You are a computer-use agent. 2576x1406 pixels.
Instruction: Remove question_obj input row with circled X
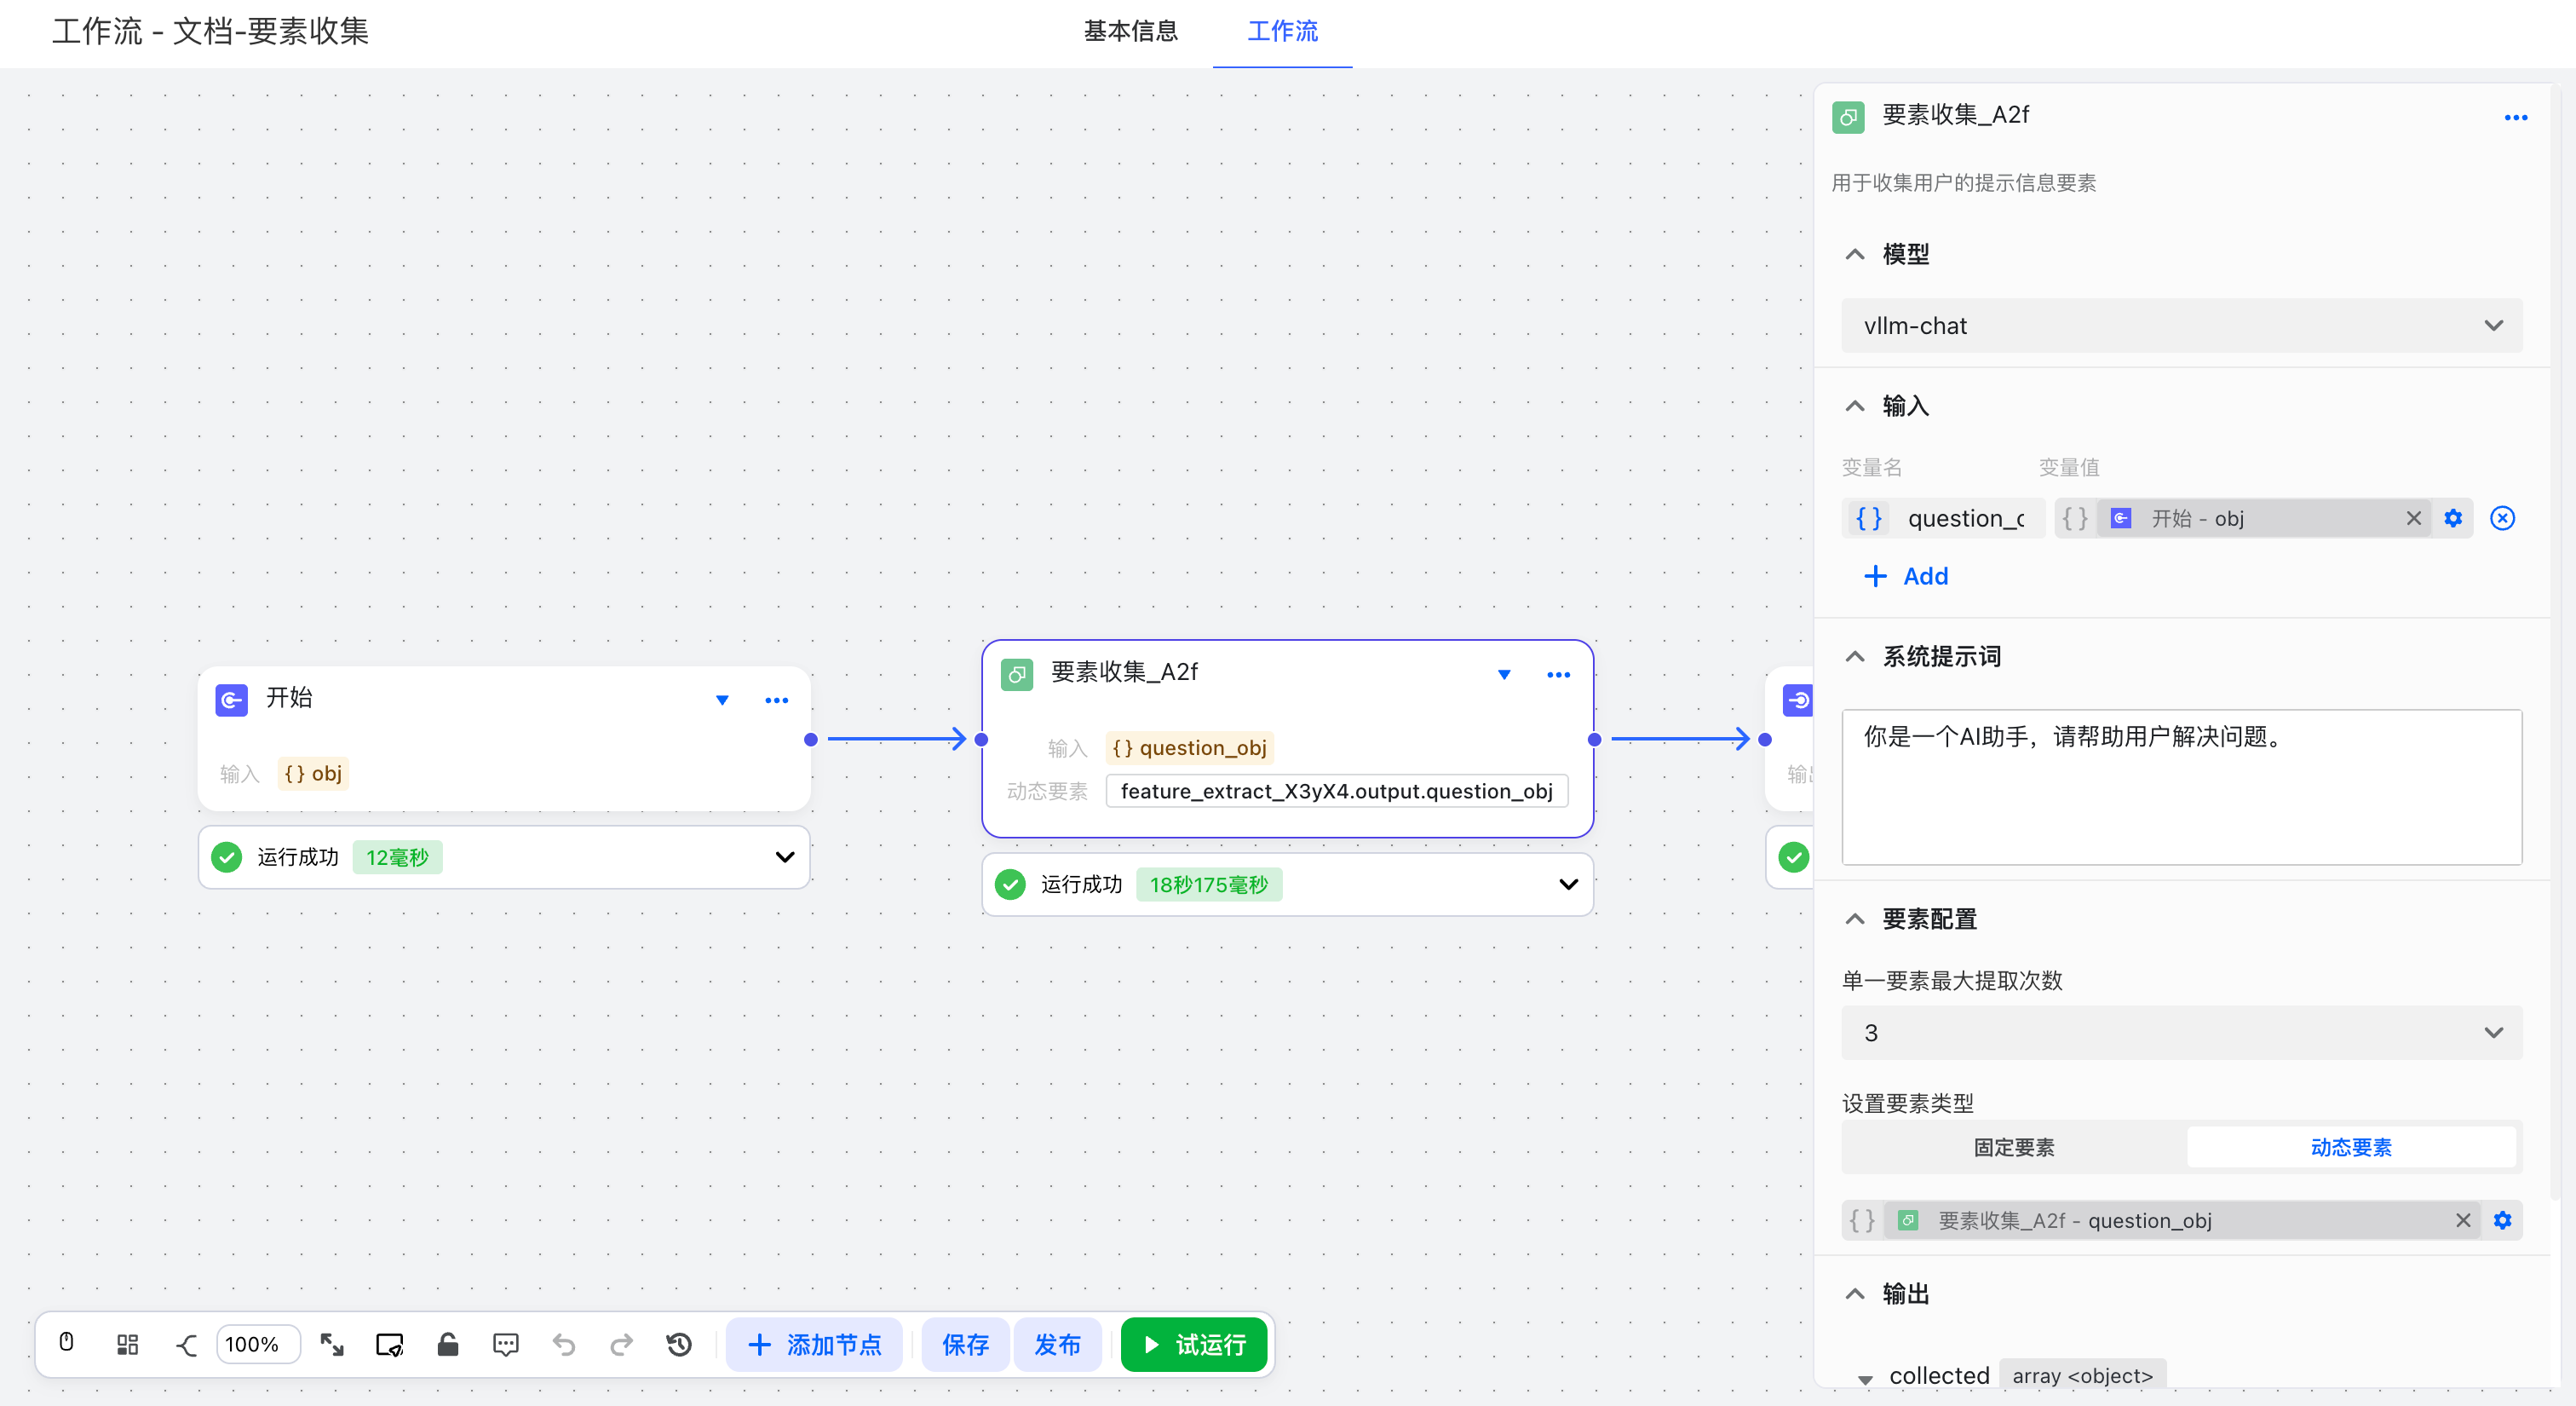(x=2502, y=518)
